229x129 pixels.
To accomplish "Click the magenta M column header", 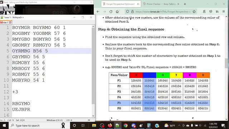I will coord(190,75).
